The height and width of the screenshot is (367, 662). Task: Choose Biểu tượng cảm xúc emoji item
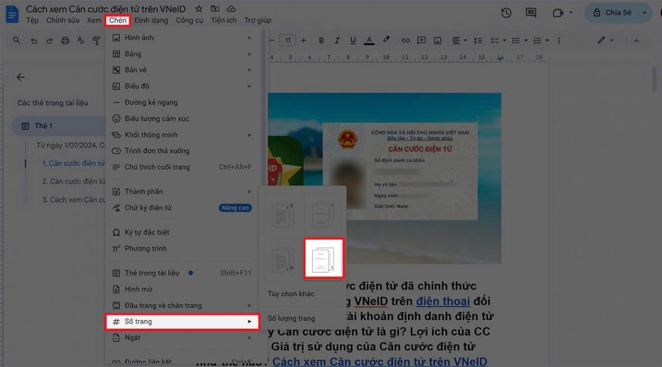(x=182, y=118)
